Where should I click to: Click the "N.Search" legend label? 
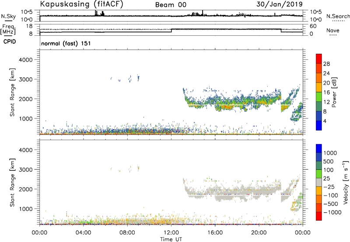click(x=338, y=16)
